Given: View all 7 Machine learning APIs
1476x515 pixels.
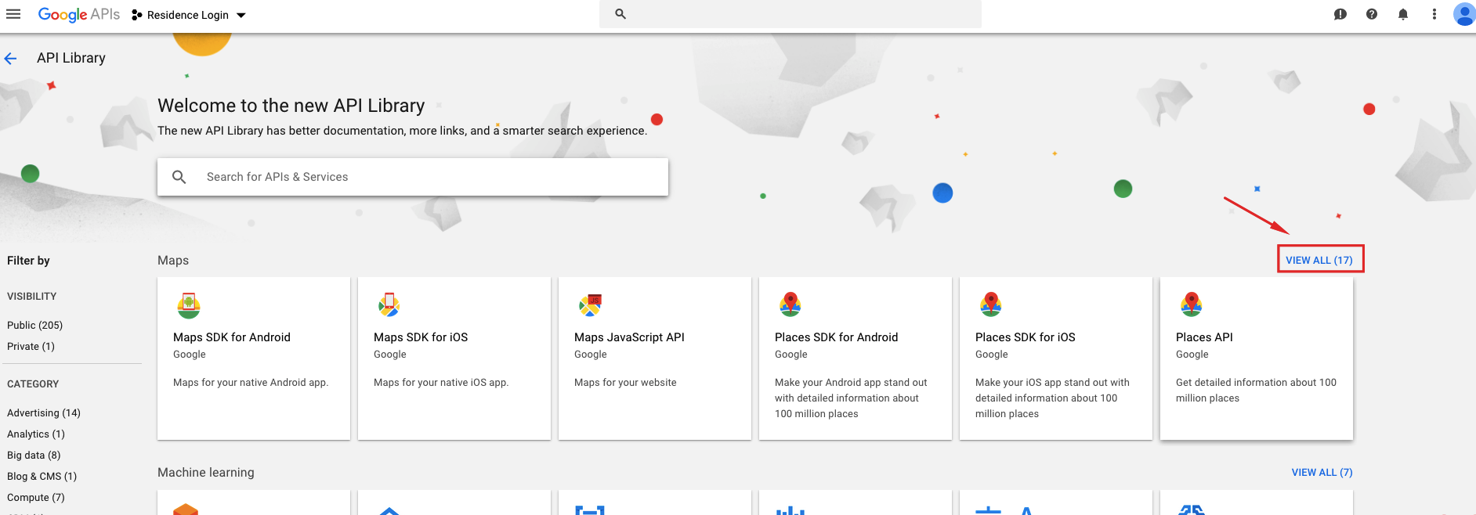Looking at the screenshot, I should pyautogui.click(x=1322, y=473).
